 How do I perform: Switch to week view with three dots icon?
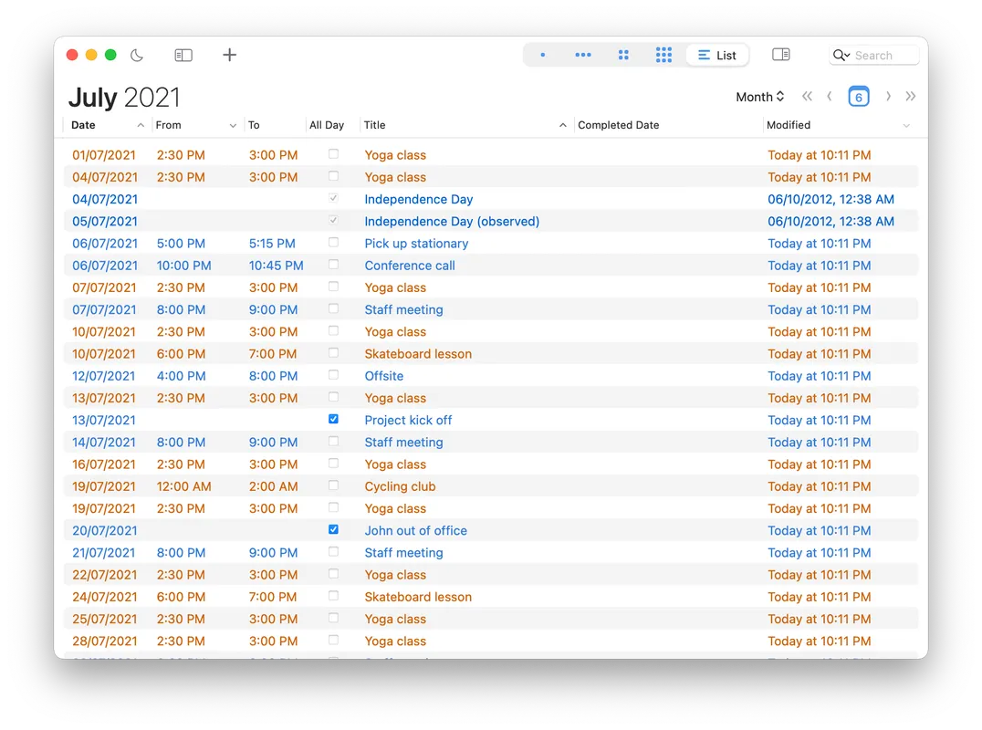tap(583, 55)
